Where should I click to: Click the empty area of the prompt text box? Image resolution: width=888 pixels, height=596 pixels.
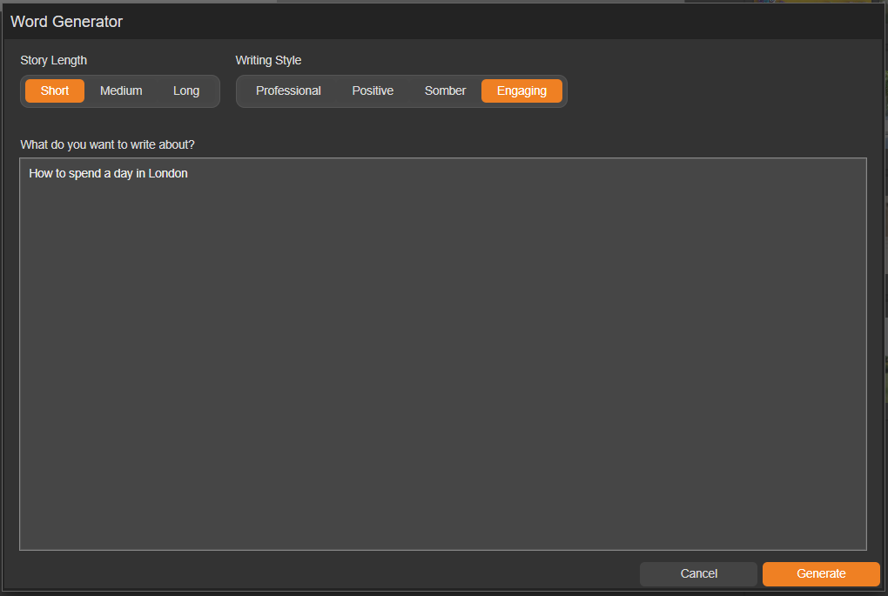click(x=442, y=365)
